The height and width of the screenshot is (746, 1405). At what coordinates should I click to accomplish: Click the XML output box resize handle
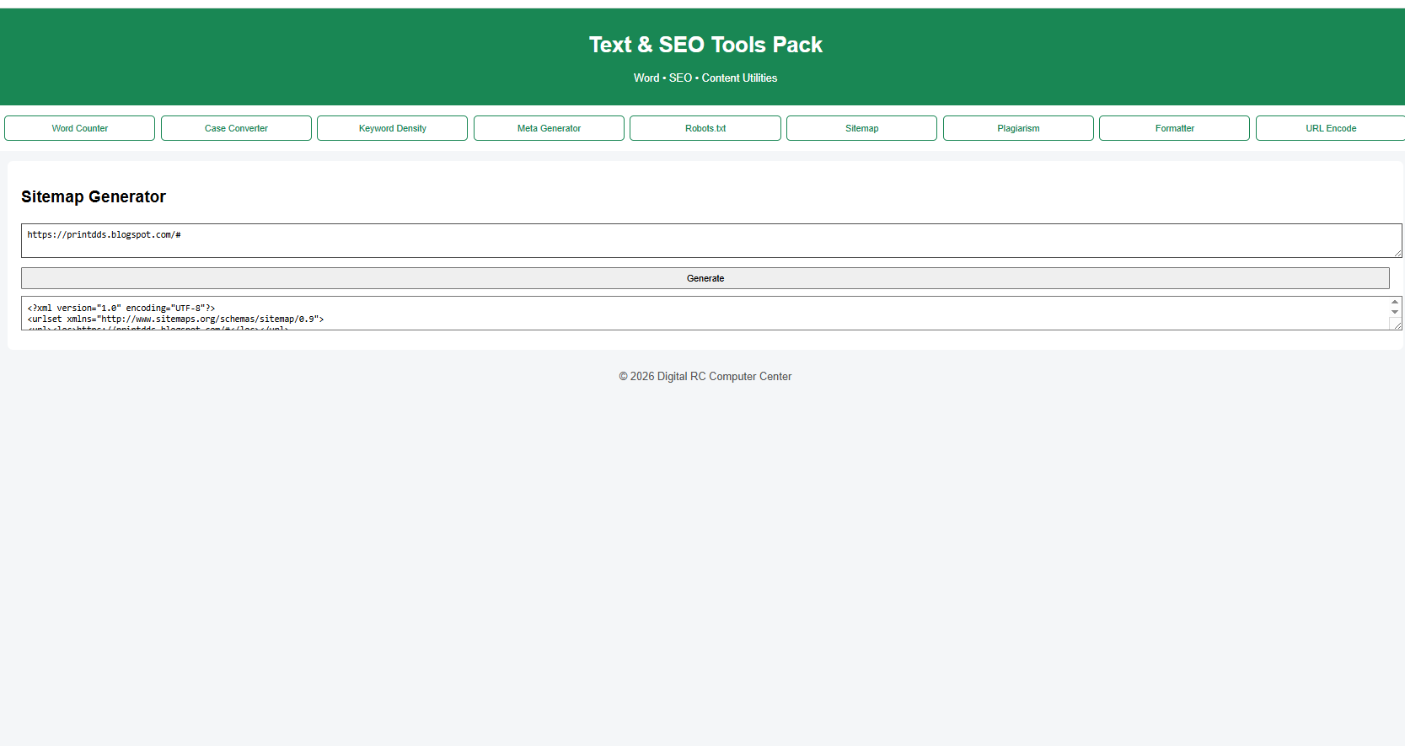point(1397,325)
